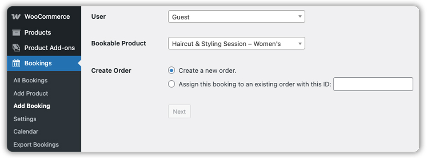
Task: Click the Products archive box icon
Action: [x=16, y=33]
